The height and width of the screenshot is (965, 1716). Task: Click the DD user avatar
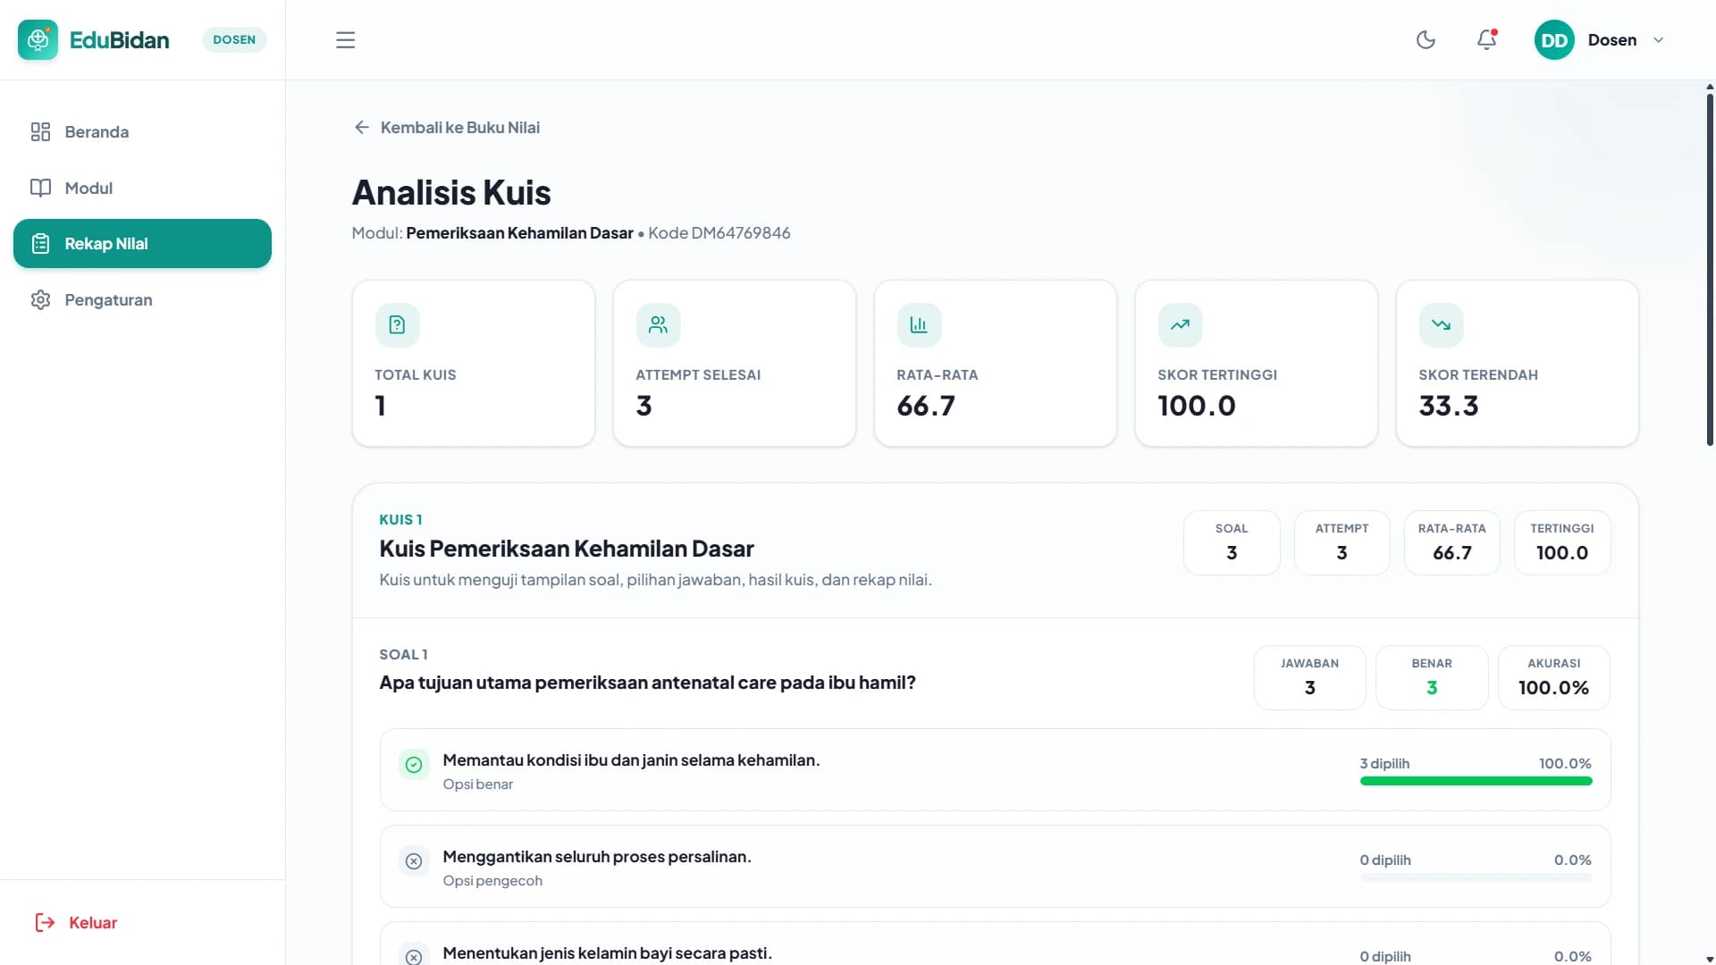tap(1554, 40)
